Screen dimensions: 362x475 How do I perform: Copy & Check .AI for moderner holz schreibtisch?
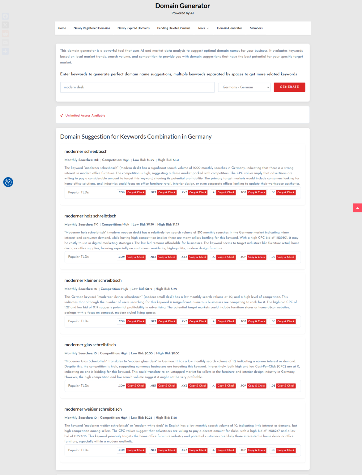click(226, 257)
